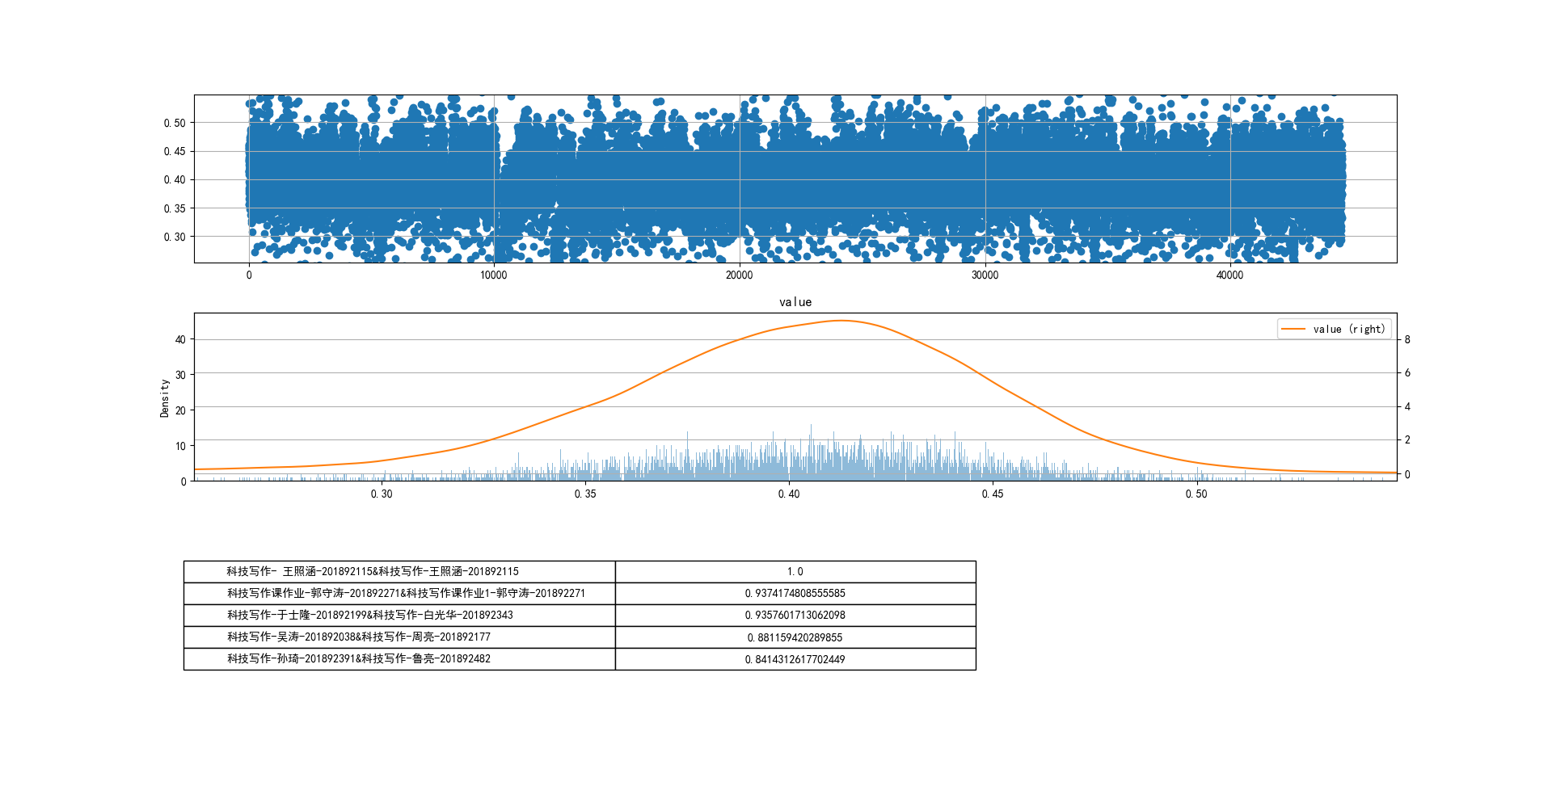The height and width of the screenshot is (786, 1552).
Task: Click the orange legend line swatch
Action: 1293,329
